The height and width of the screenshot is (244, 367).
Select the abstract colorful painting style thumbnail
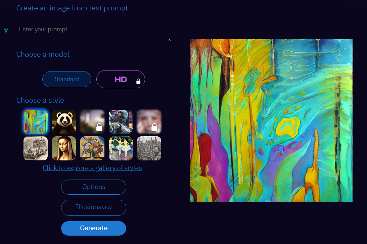[36, 121]
